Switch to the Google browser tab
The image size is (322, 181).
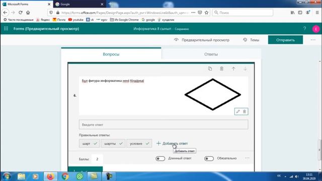[79, 4]
